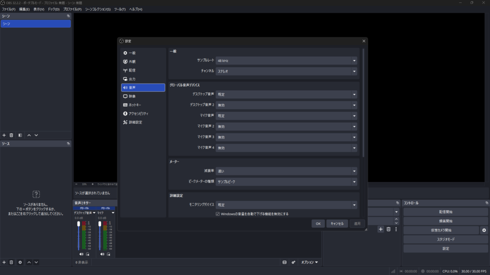Expand 減衰率 meter dropdown
The image size is (490, 275).
pyautogui.click(x=286, y=171)
